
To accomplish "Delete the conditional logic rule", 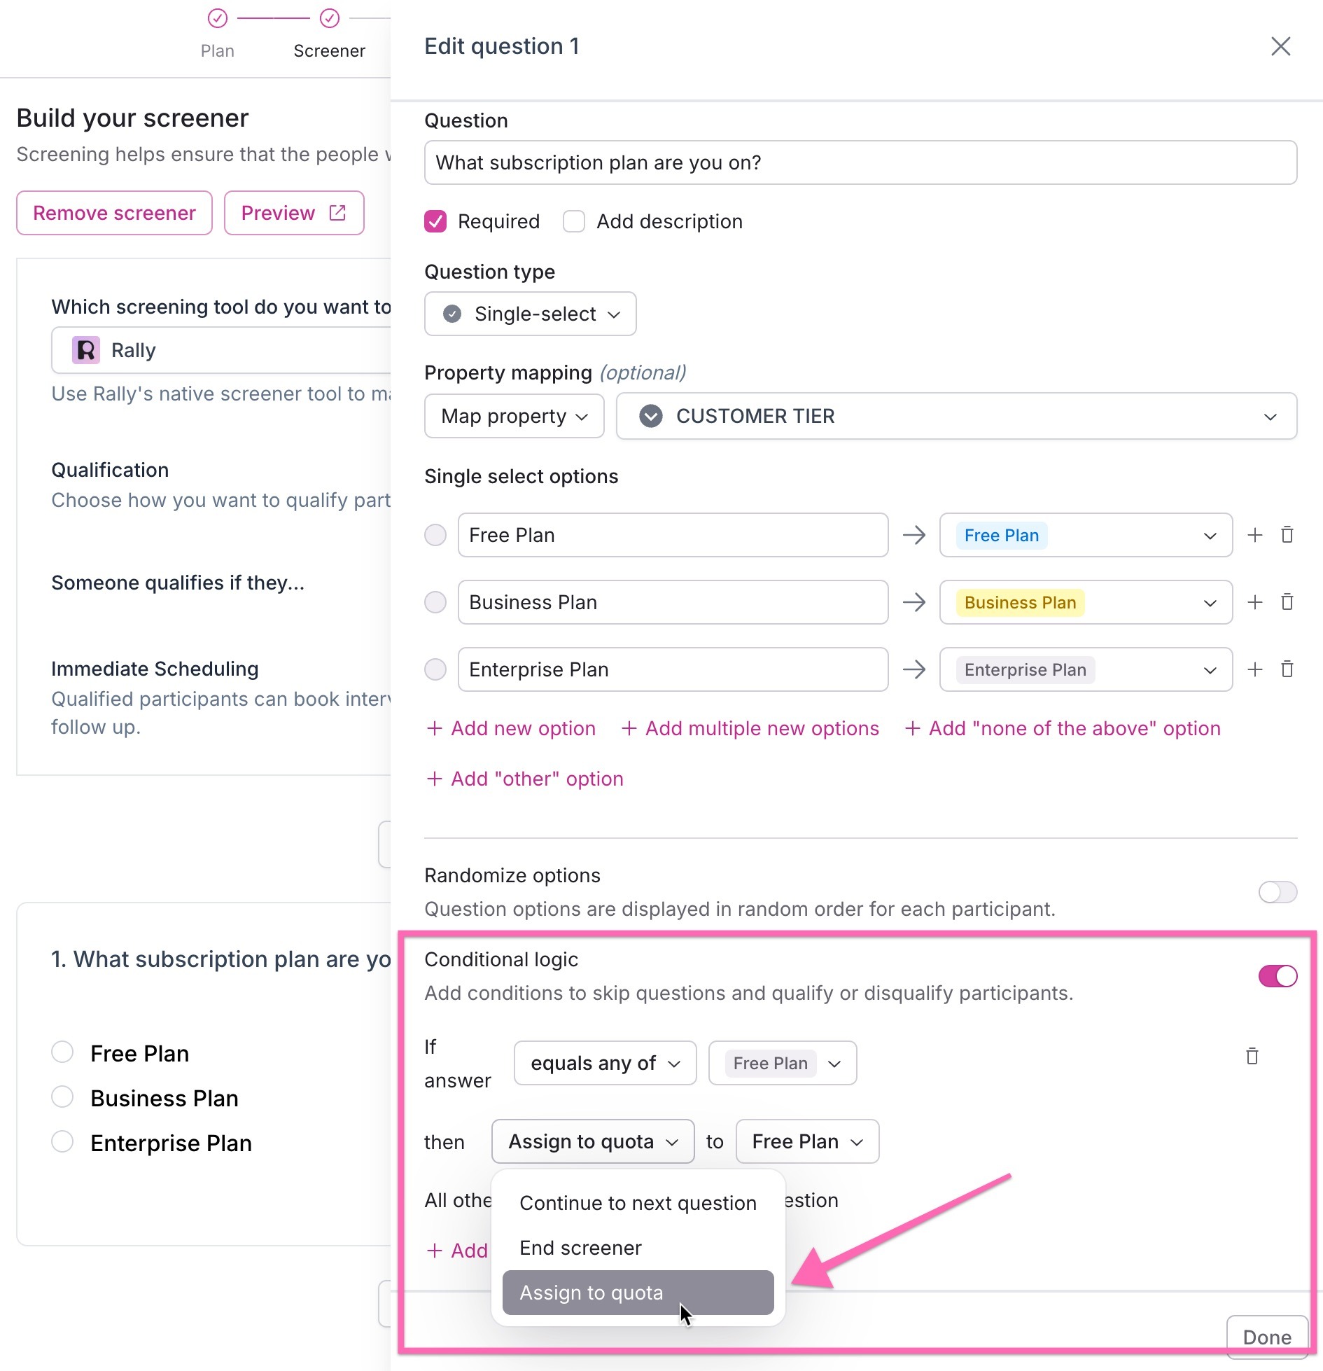I will click(x=1252, y=1056).
